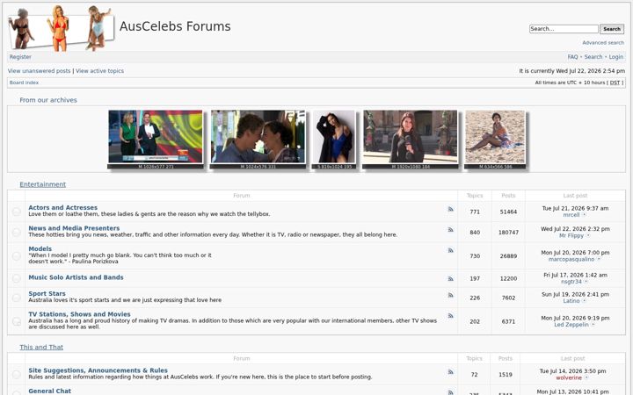Open the Register page
This screenshot has height=395, width=633.
click(20, 57)
